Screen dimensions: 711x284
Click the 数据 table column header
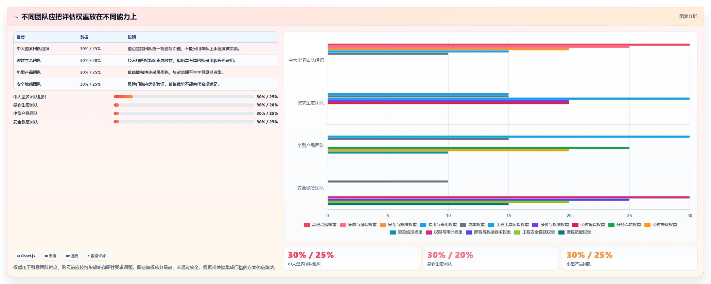pos(84,37)
